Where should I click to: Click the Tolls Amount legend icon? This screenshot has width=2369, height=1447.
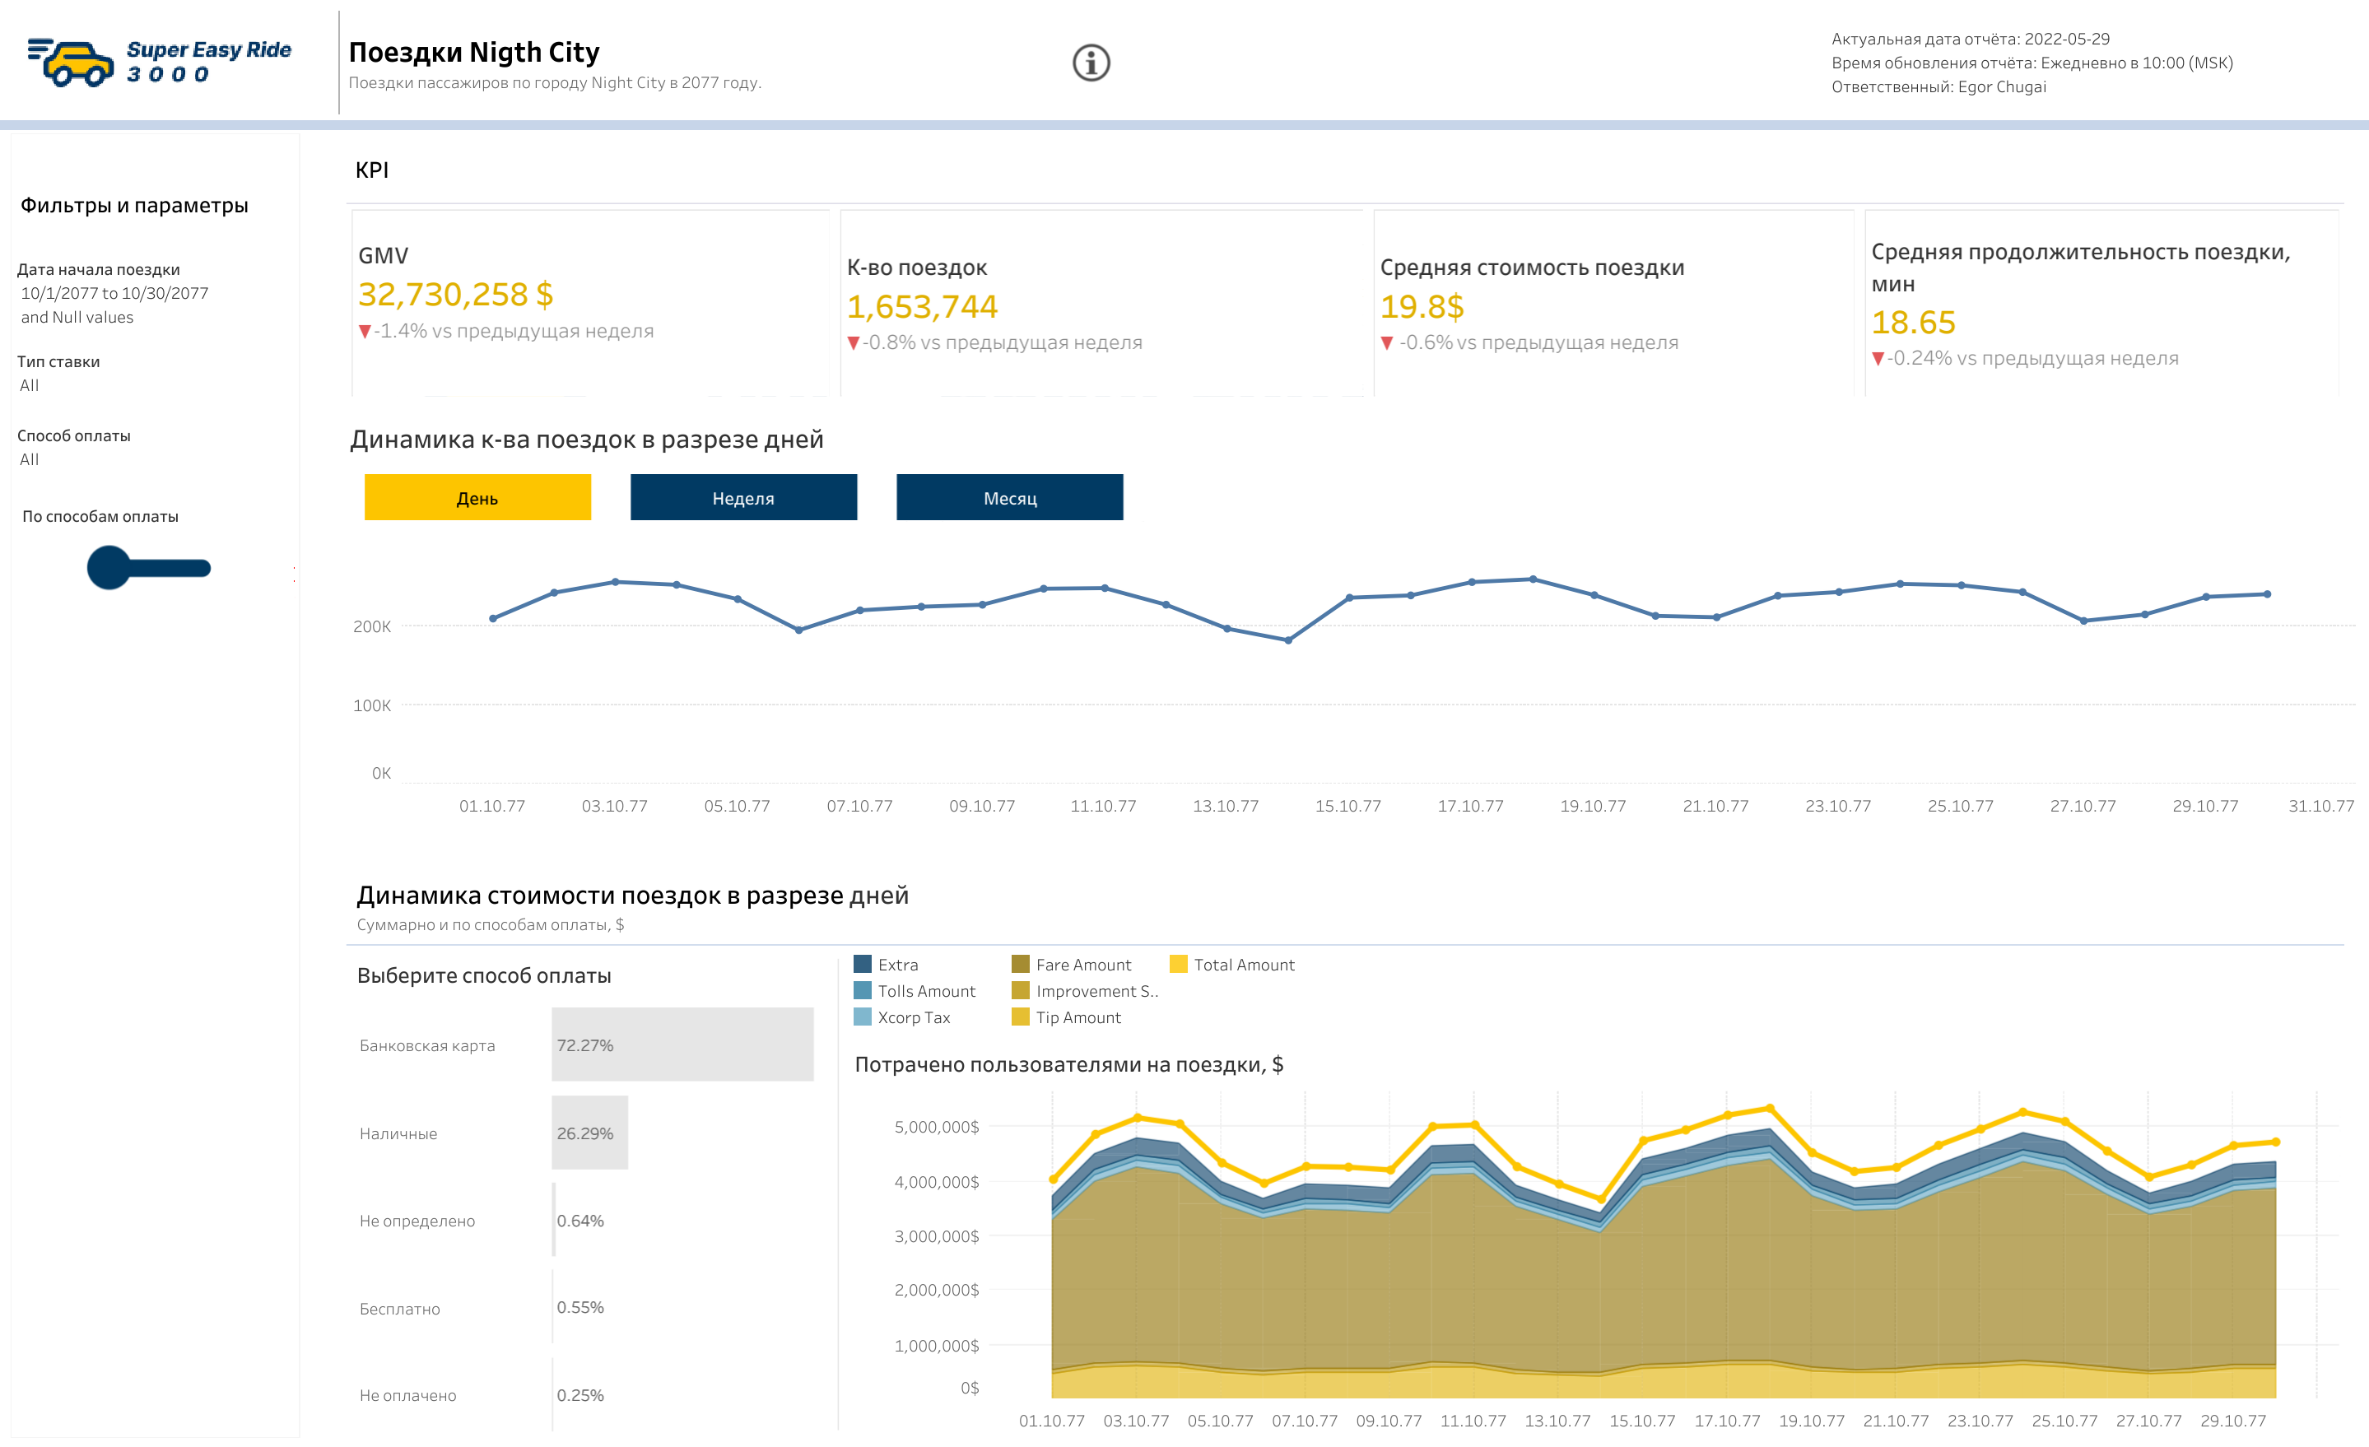[x=863, y=990]
